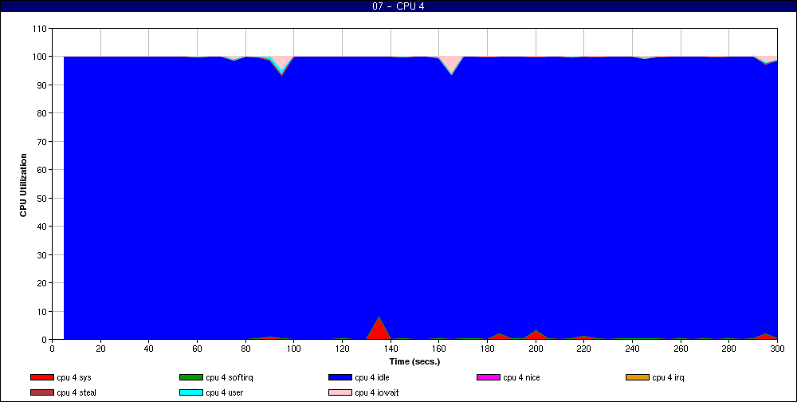This screenshot has height=402, width=797.
Task: Select the 'cpu 4 idle' legend label
Action: 372,377
